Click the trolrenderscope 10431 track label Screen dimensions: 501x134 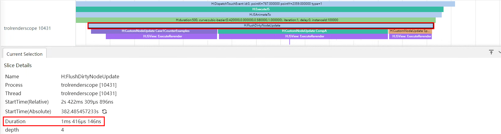coord(27,28)
